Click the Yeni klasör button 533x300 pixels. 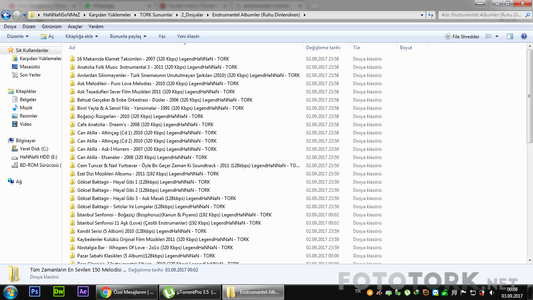pos(188,36)
